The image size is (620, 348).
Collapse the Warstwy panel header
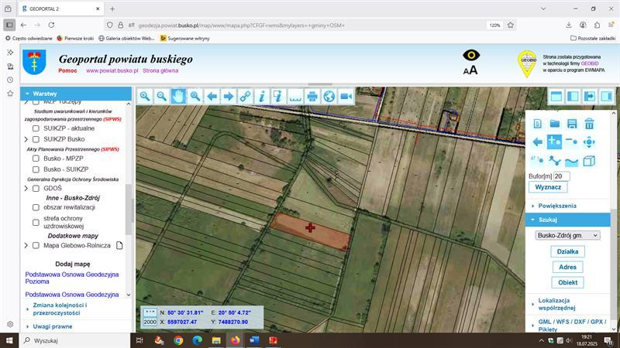tap(45, 93)
